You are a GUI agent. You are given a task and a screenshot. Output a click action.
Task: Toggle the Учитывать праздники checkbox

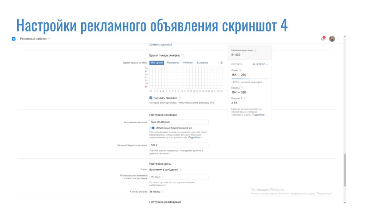tap(151, 98)
